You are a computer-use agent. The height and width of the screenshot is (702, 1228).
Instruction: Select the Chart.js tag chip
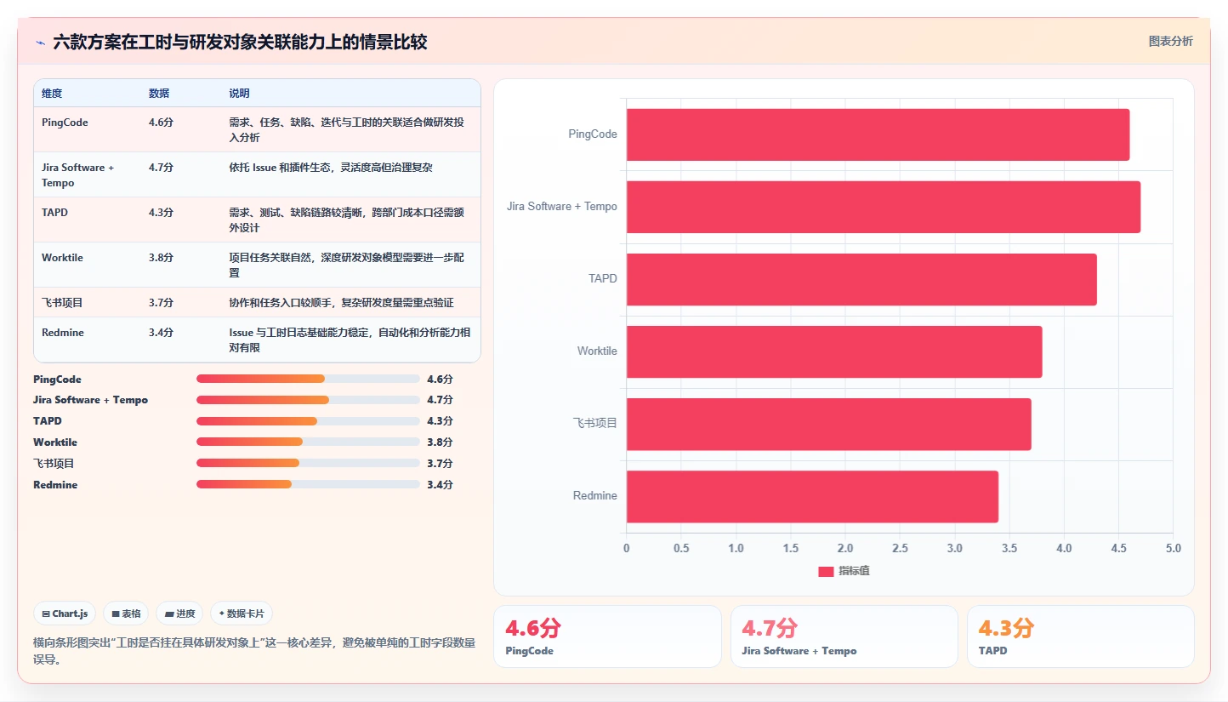coord(65,614)
